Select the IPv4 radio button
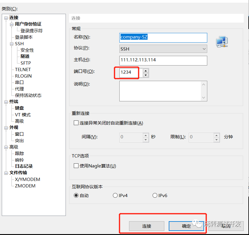This screenshot has width=249, height=235. [115, 195]
